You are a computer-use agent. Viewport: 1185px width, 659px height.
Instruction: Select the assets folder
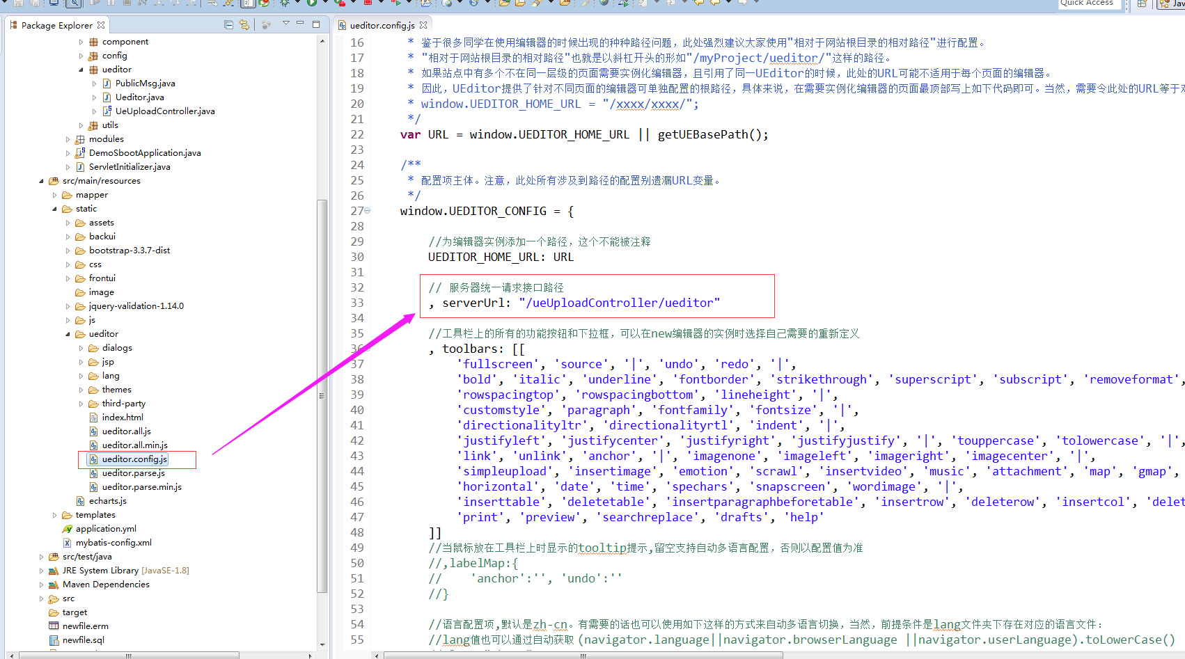coord(101,223)
